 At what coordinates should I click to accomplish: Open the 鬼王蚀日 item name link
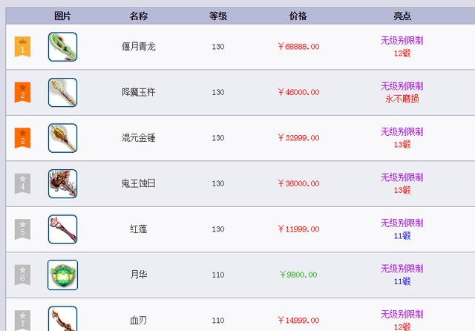[139, 183]
